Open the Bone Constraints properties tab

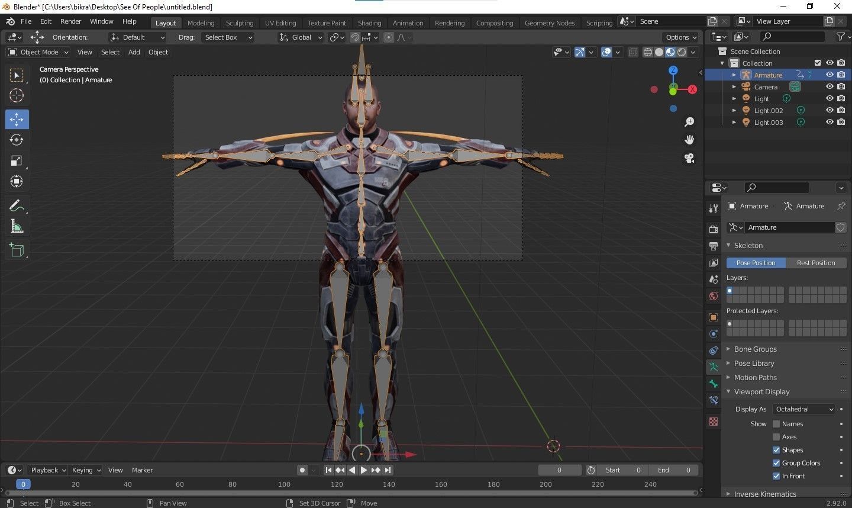pos(714,400)
